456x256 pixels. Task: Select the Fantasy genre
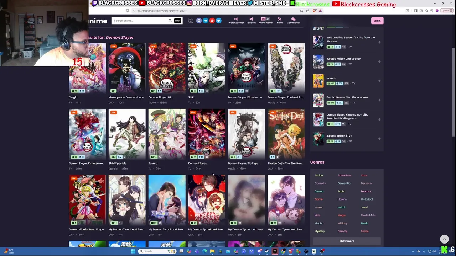(366, 191)
